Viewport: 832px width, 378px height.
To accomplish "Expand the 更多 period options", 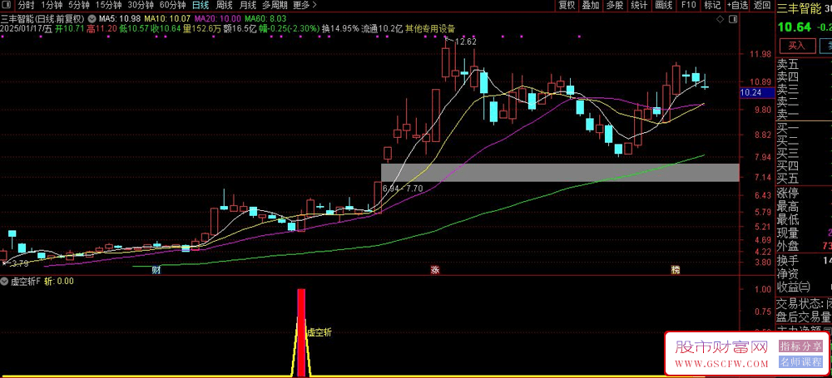I will 305,5.
